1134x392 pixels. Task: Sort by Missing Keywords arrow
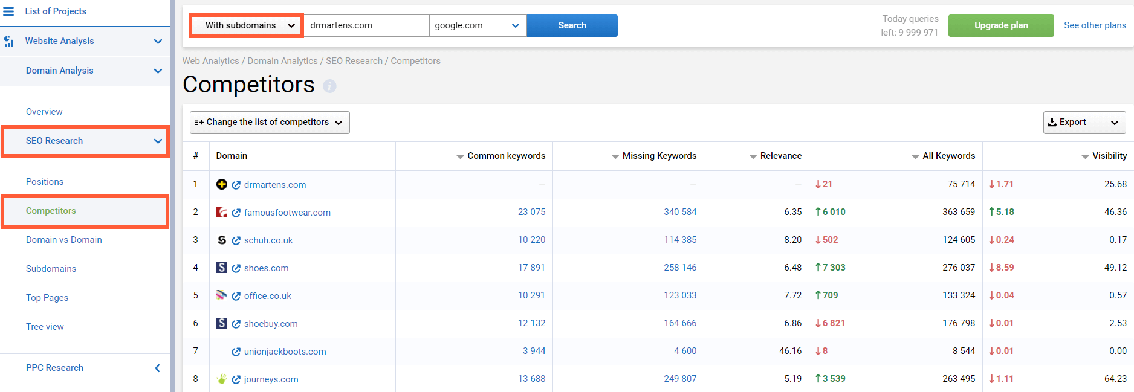coord(615,156)
